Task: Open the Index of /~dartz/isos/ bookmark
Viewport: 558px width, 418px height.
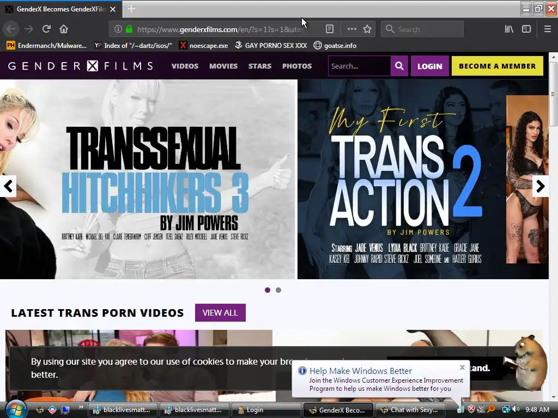Action: point(133,46)
